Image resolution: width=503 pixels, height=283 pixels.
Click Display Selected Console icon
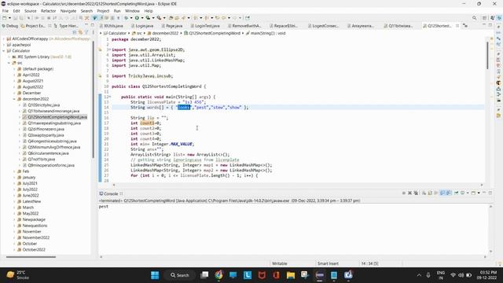click(x=463, y=193)
